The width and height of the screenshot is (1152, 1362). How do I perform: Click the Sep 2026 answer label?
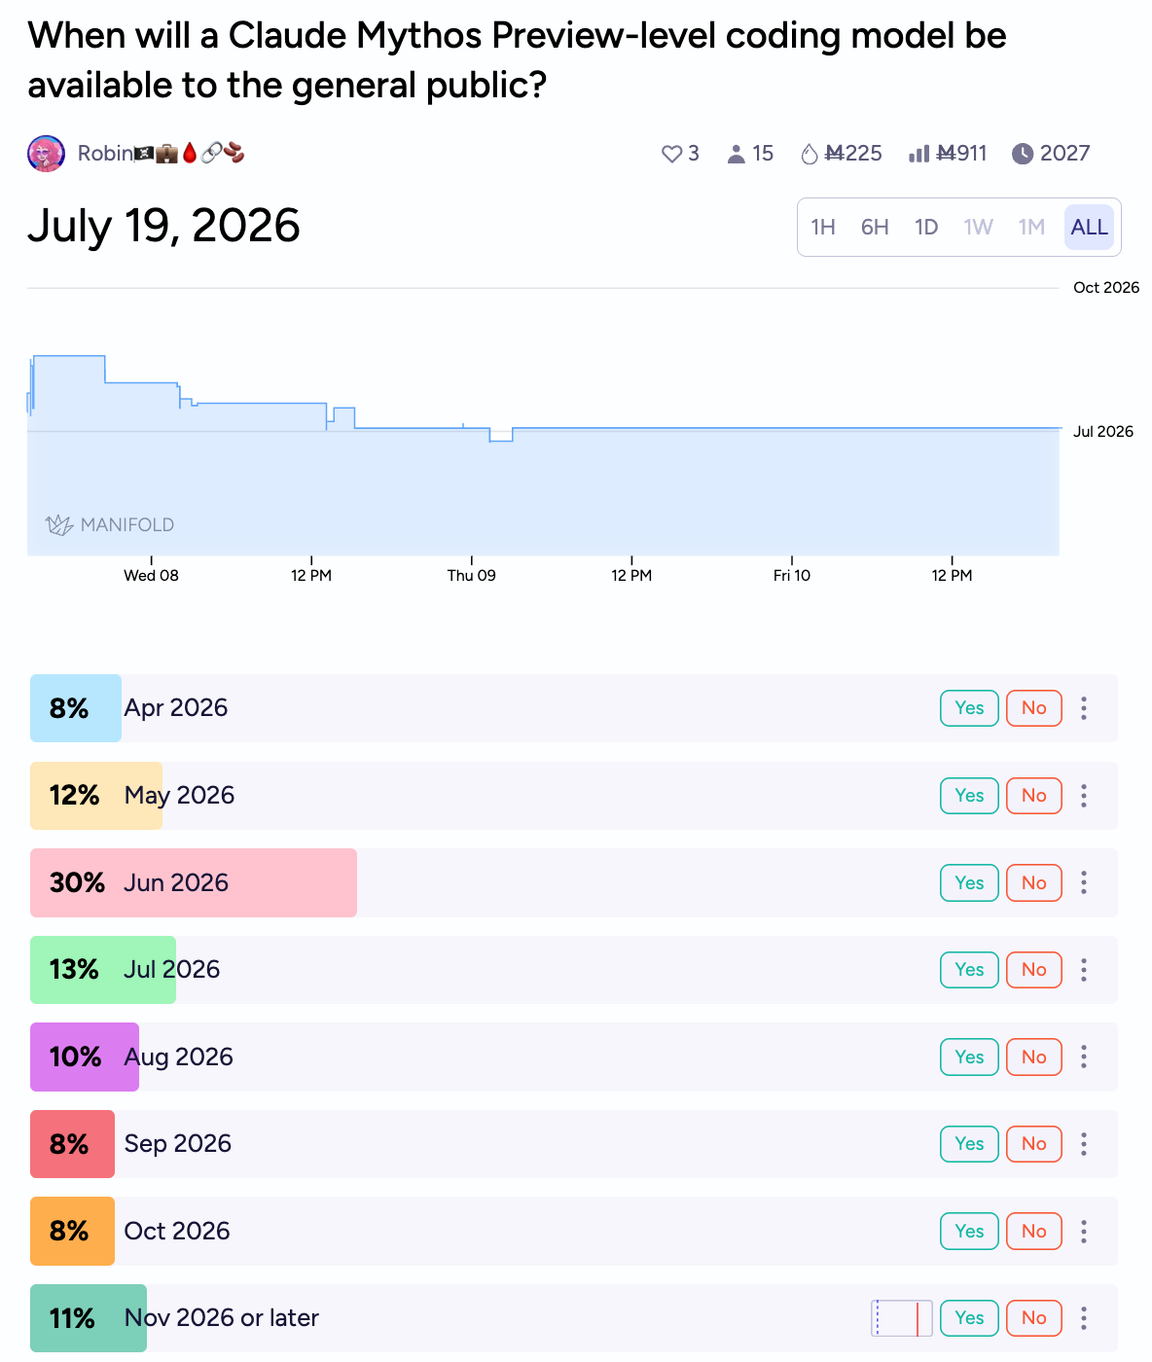click(178, 1144)
